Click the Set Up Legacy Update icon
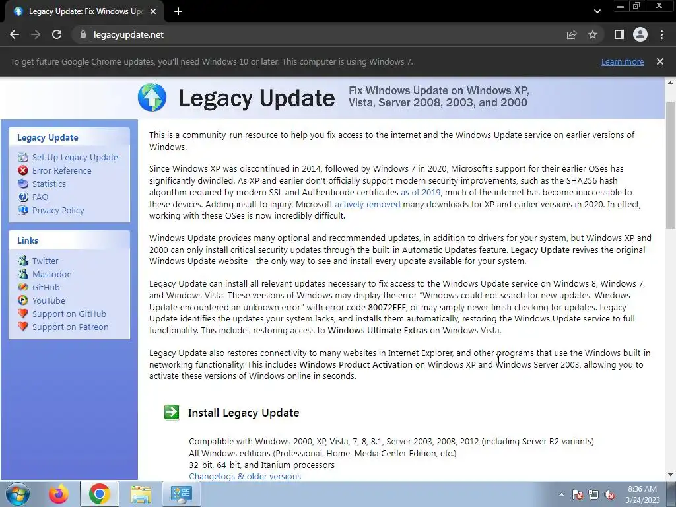The height and width of the screenshot is (507, 676). point(23,157)
